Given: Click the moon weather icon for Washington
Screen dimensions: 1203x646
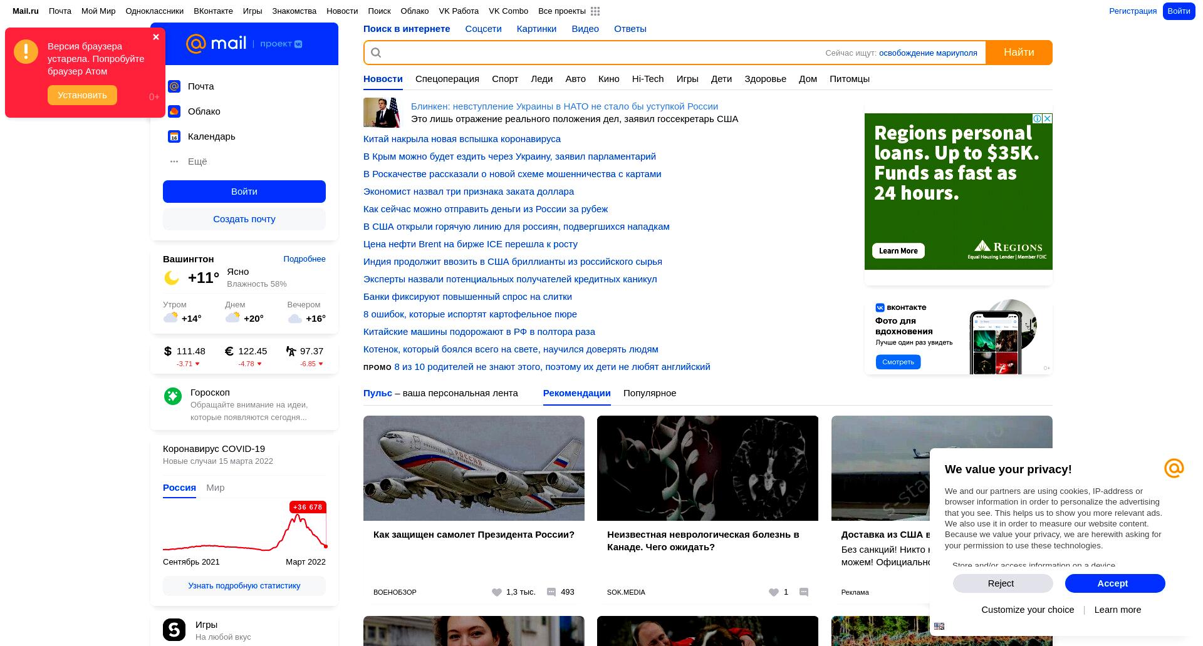Looking at the screenshot, I should [x=172, y=278].
